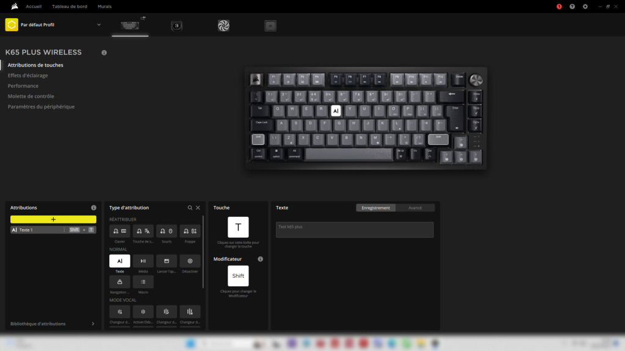Open the Accueil menu
The image size is (625, 351).
(34, 6)
